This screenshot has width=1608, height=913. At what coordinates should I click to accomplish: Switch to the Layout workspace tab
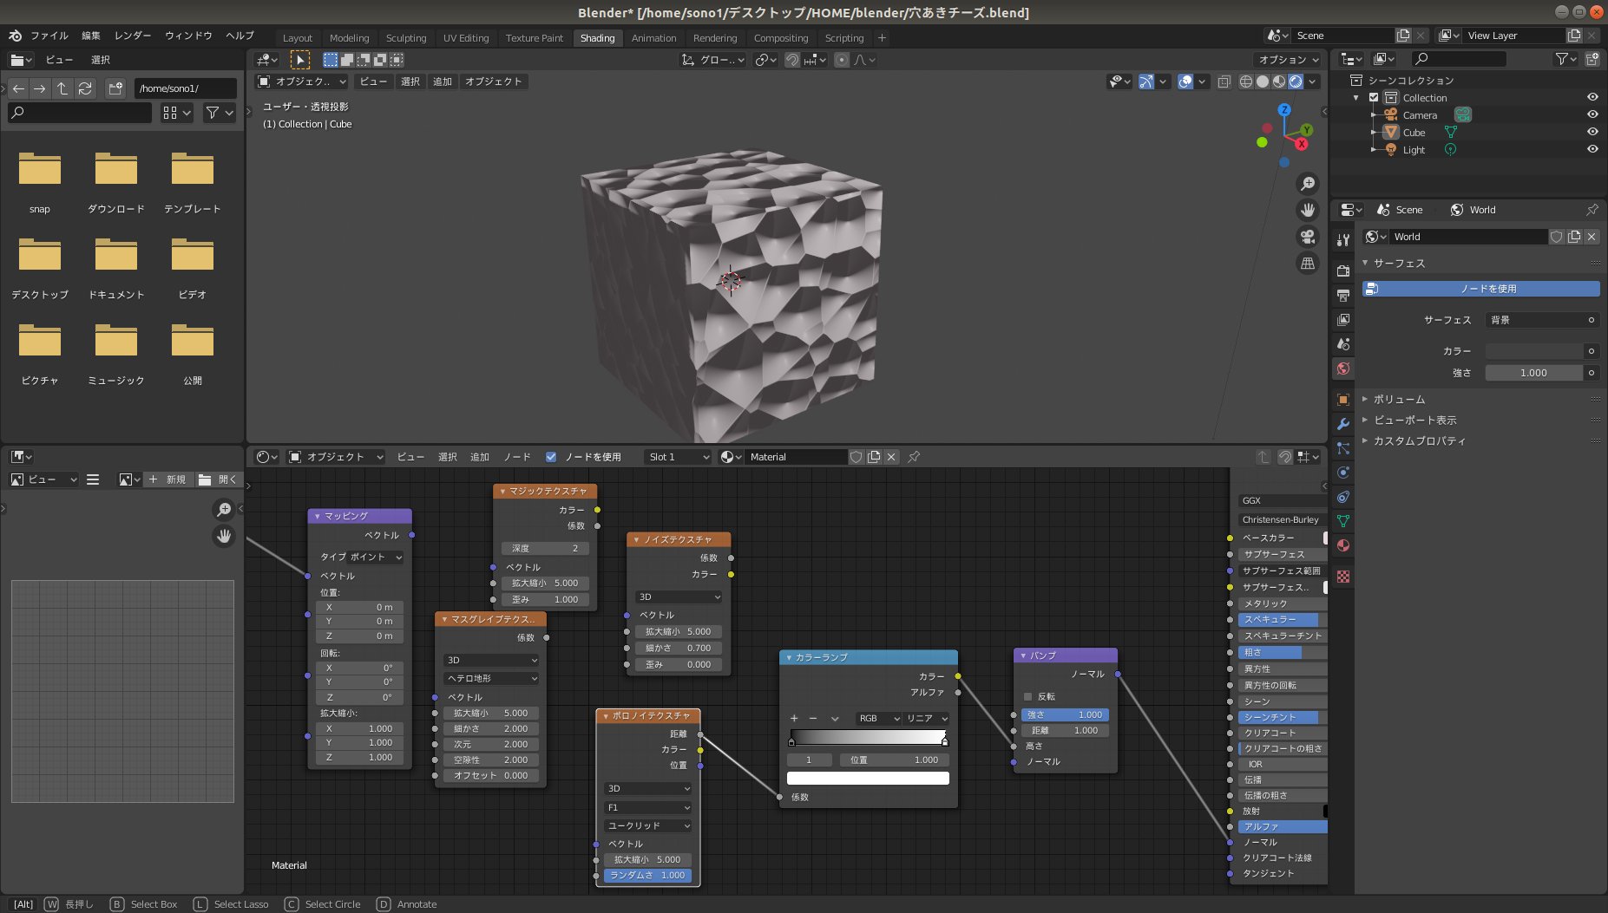click(x=297, y=38)
